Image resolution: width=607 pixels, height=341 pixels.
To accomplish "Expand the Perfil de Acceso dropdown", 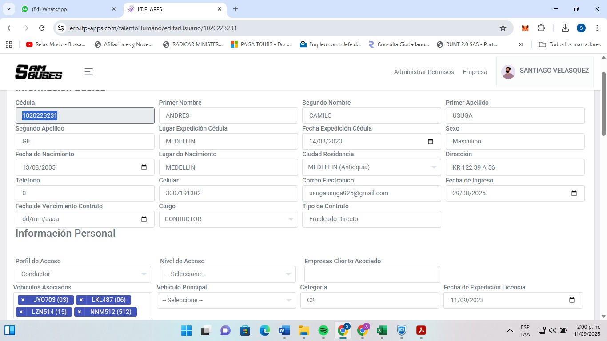I will click(83, 274).
